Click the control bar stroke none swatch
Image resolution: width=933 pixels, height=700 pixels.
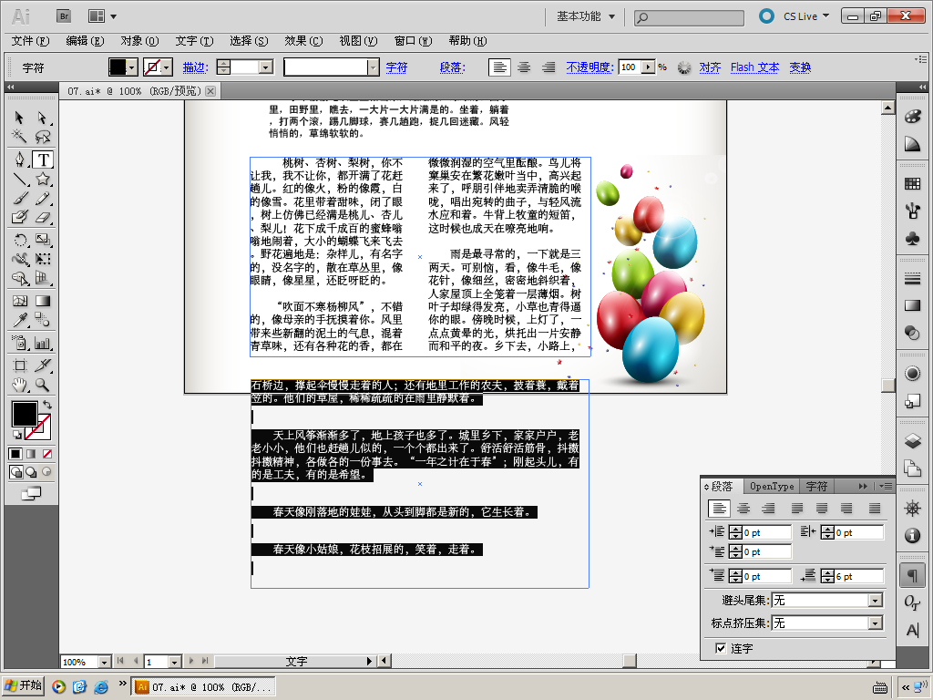[152, 67]
